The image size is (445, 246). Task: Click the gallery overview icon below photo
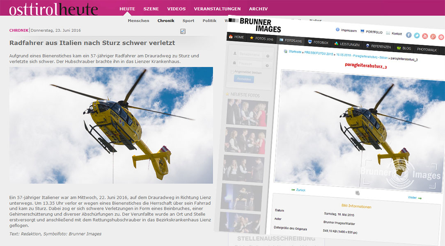(x=357, y=193)
